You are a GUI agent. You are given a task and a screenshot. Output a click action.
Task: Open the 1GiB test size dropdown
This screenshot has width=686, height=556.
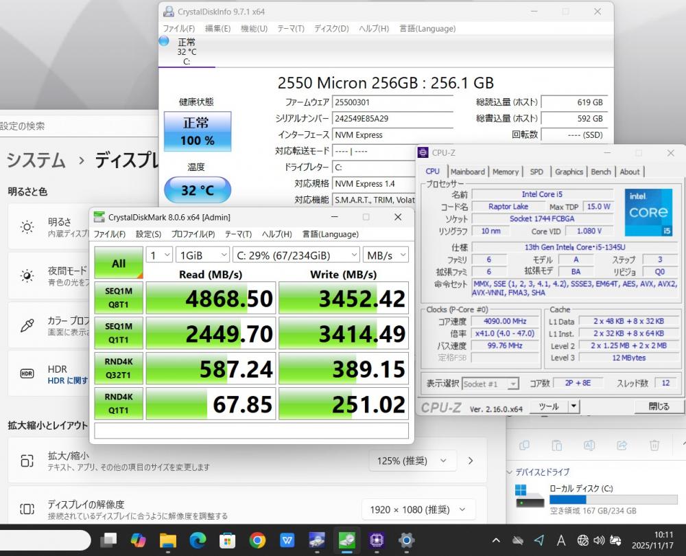[x=201, y=255]
